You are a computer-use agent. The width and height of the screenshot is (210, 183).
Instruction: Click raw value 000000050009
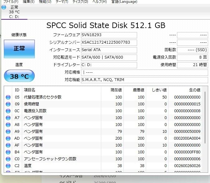point(187,132)
